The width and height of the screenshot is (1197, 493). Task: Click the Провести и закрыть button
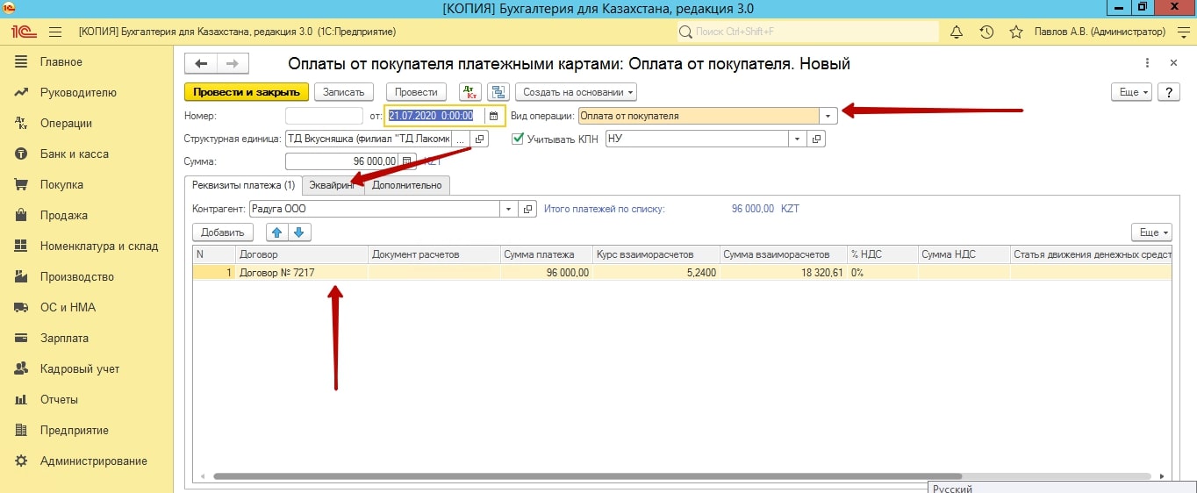[246, 92]
